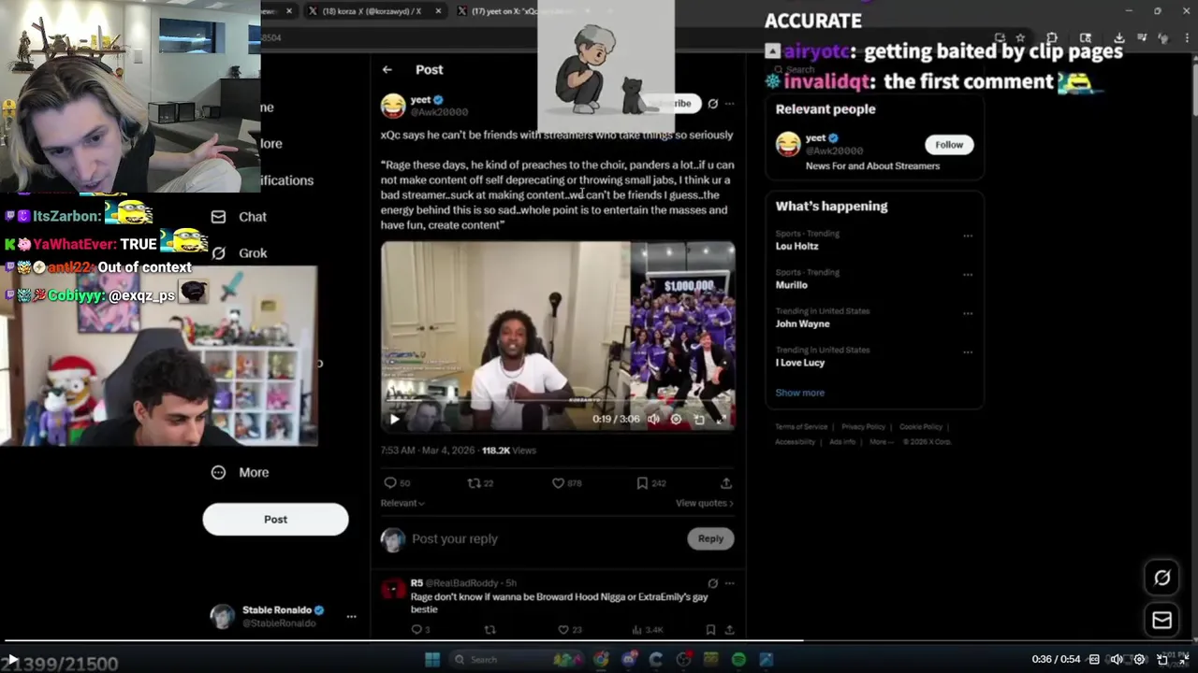
Task: Play the embedded tweet video
Action: coord(395,419)
